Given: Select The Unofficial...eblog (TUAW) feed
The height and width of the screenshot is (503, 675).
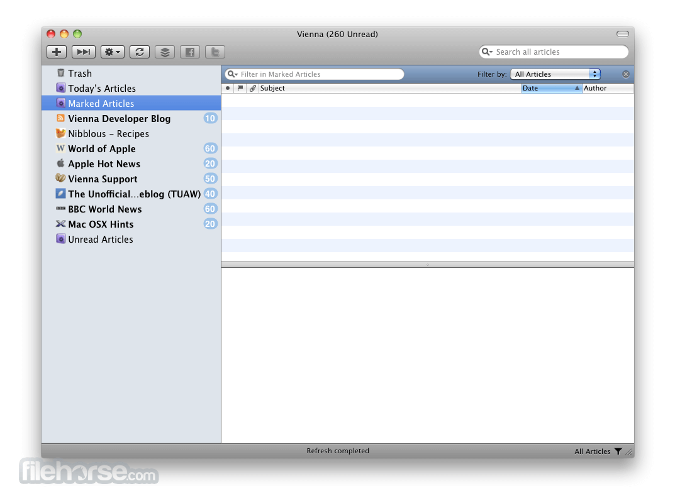Looking at the screenshot, I should pyautogui.click(x=131, y=194).
